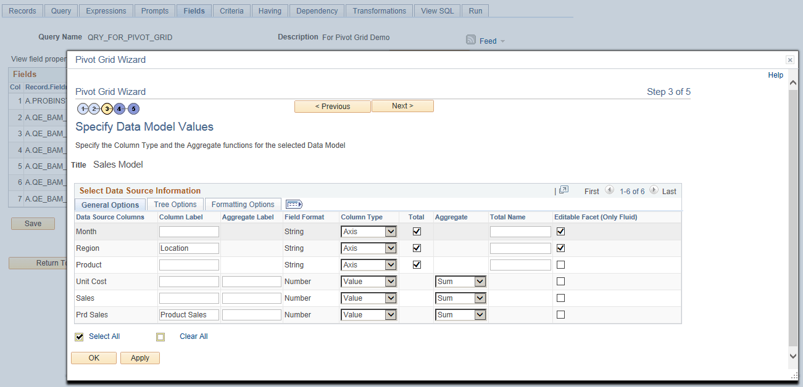The width and height of the screenshot is (803, 387).
Task: Enable Editable Facet for Product
Action: [x=560, y=264]
